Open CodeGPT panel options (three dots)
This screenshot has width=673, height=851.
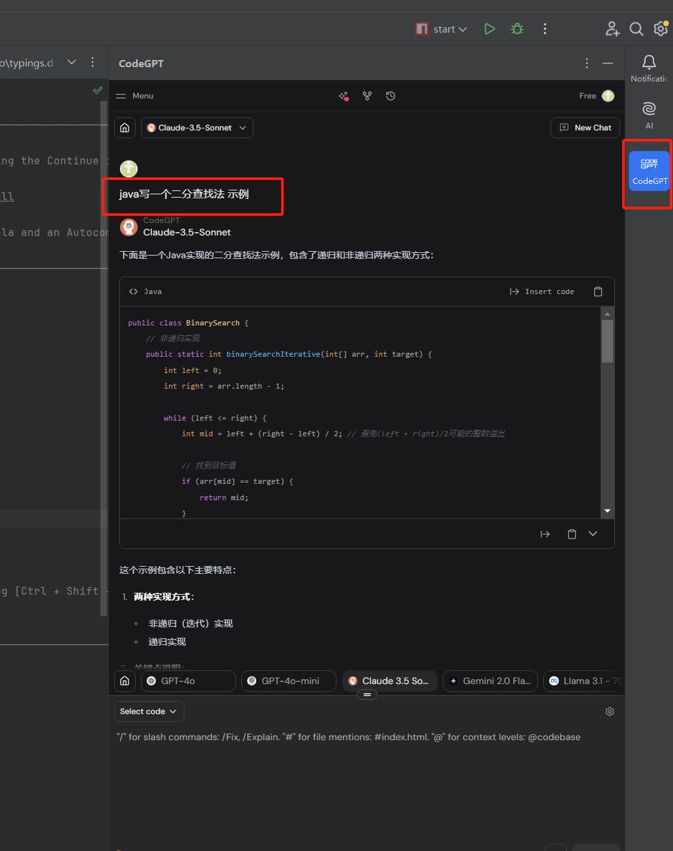[587, 63]
